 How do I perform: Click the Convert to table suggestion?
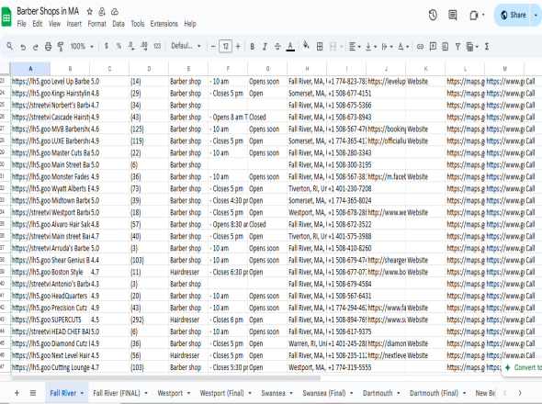523,367
